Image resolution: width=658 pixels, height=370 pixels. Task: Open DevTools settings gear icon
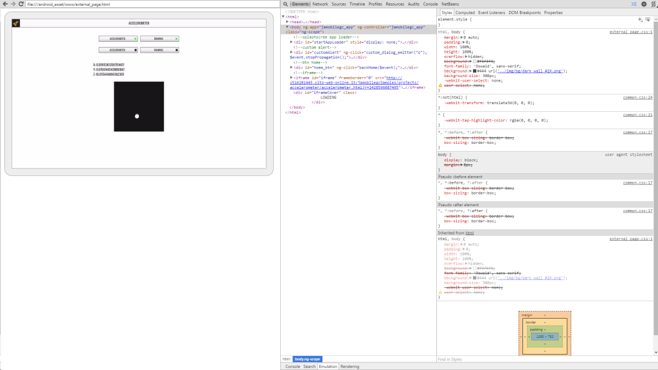[643, 4]
